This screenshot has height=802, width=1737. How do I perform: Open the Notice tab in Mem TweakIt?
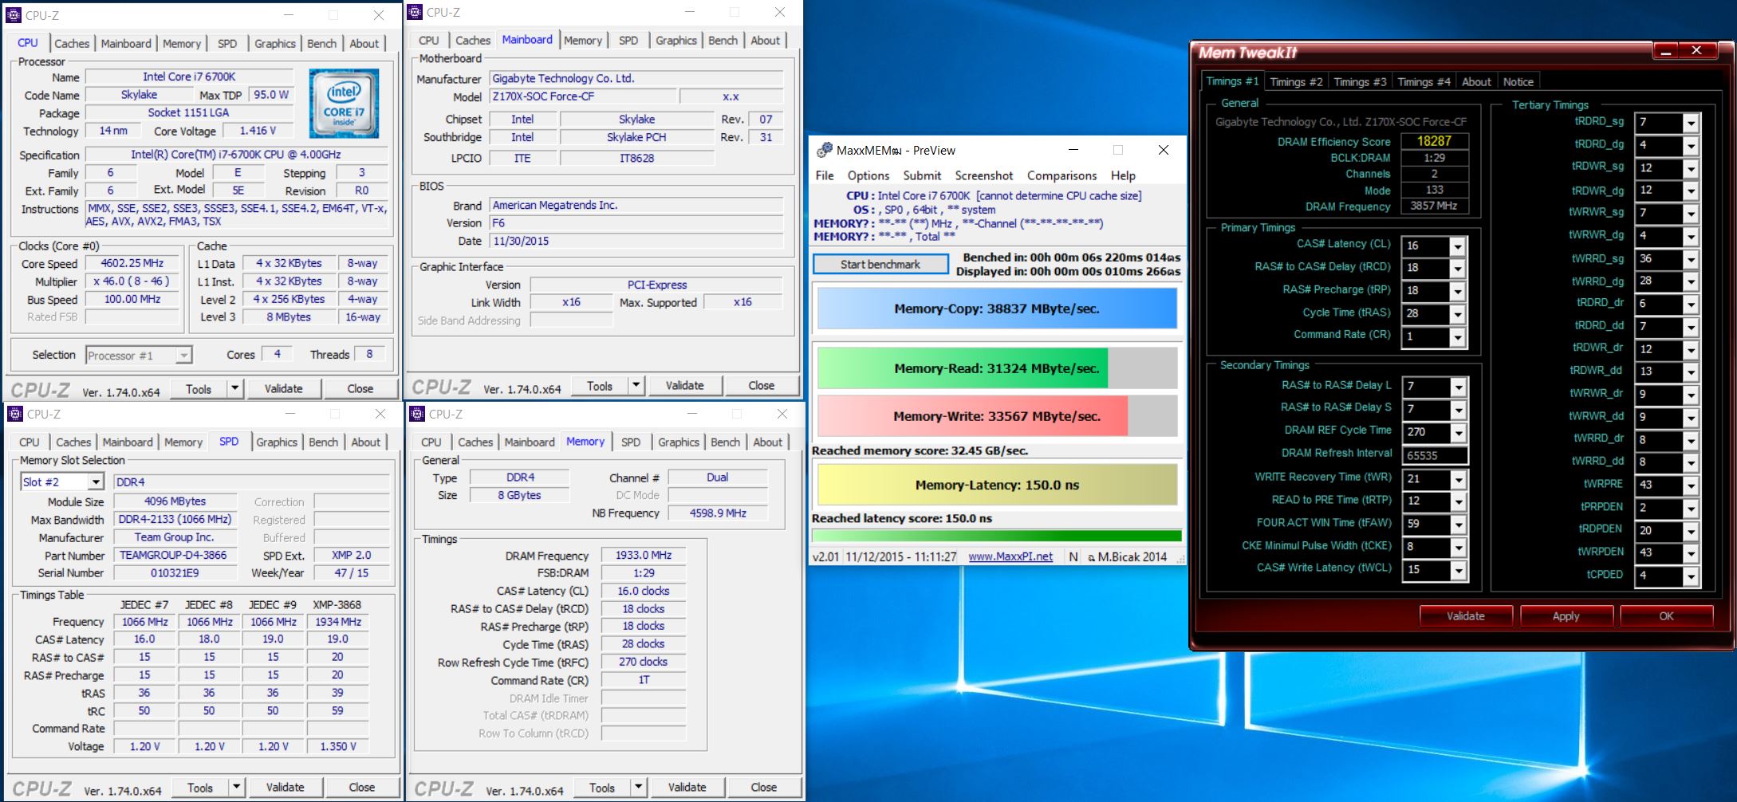click(x=1518, y=81)
